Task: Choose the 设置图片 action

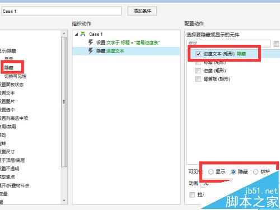Action: 7,101
